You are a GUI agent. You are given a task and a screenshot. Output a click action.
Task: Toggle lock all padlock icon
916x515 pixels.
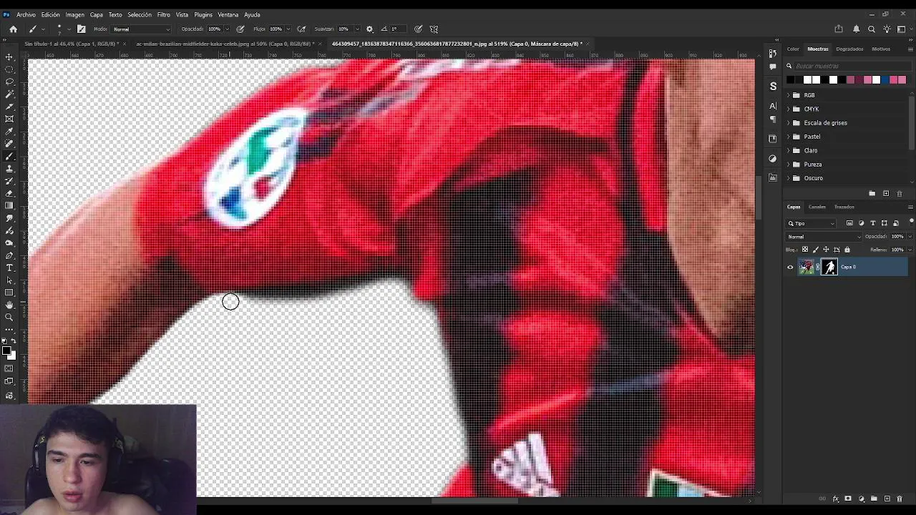pyautogui.click(x=847, y=250)
